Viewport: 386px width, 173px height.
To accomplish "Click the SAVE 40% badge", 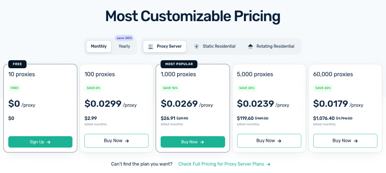I will coord(323,88).
